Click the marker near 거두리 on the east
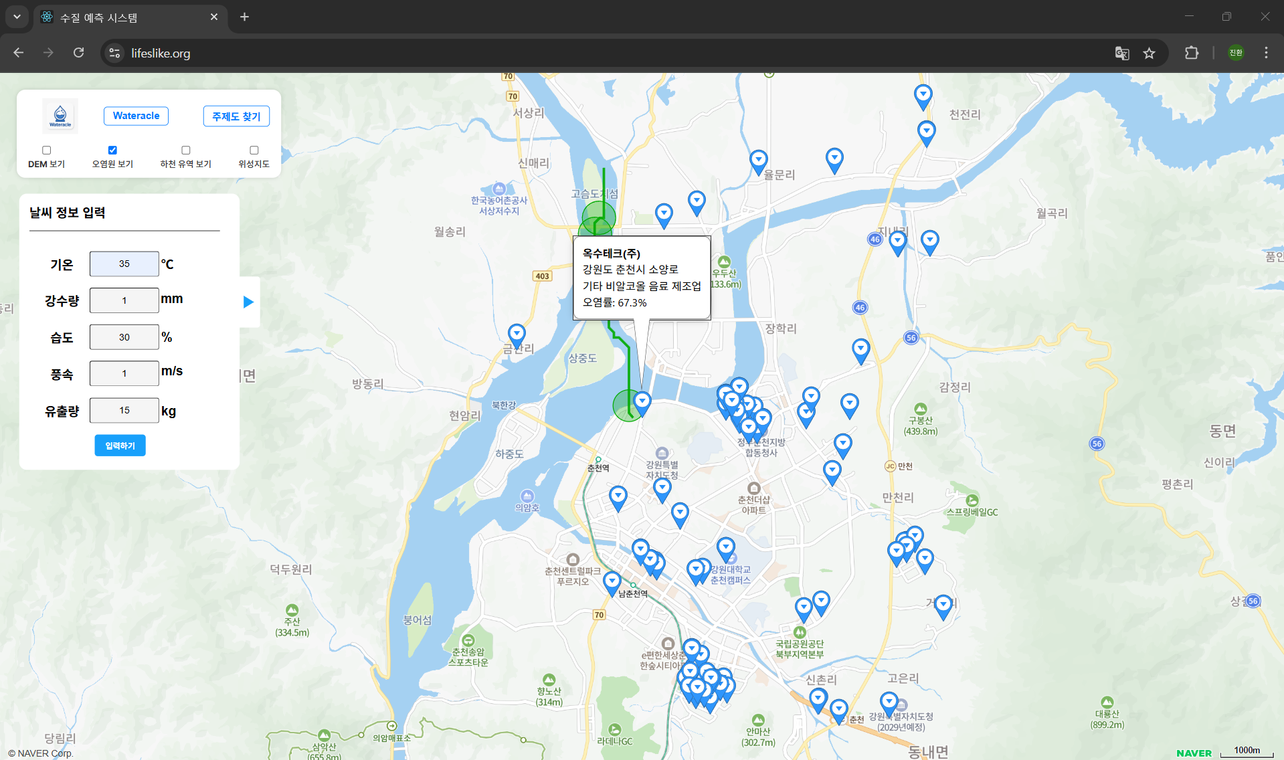The height and width of the screenshot is (760, 1284). pyautogui.click(x=943, y=607)
